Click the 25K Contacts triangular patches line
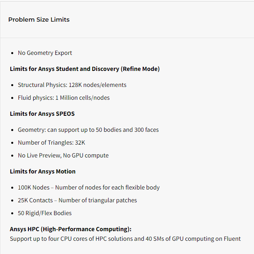254x254 pixels. [x=77, y=200]
